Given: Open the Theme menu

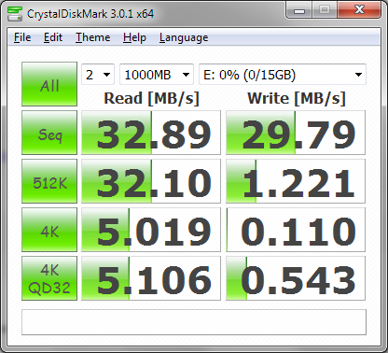Looking at the screenshot, I should pyautogui.click(x=93, y=37).
